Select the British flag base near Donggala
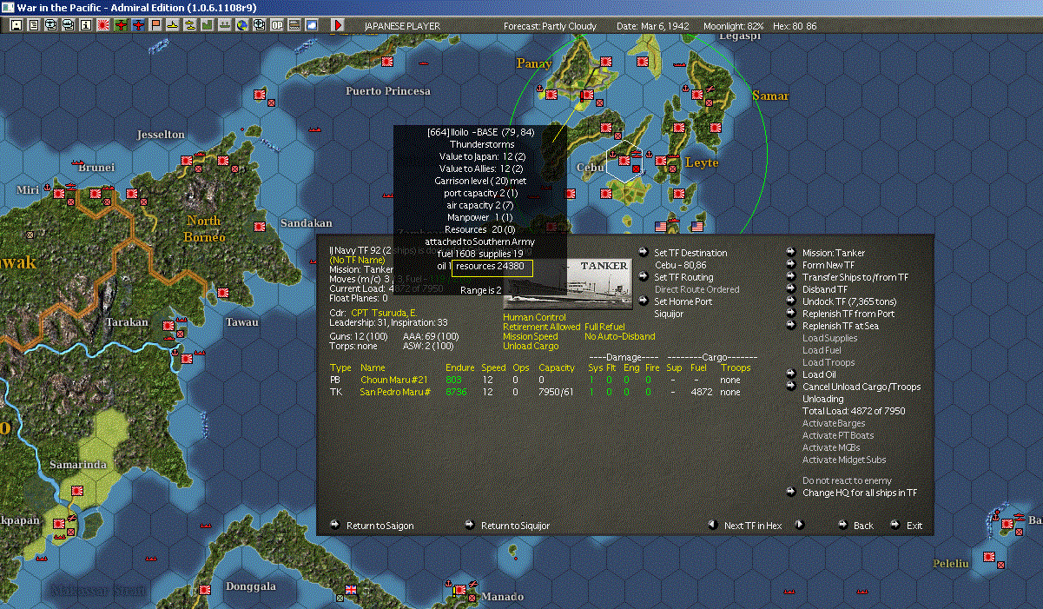 pos(351,590)
